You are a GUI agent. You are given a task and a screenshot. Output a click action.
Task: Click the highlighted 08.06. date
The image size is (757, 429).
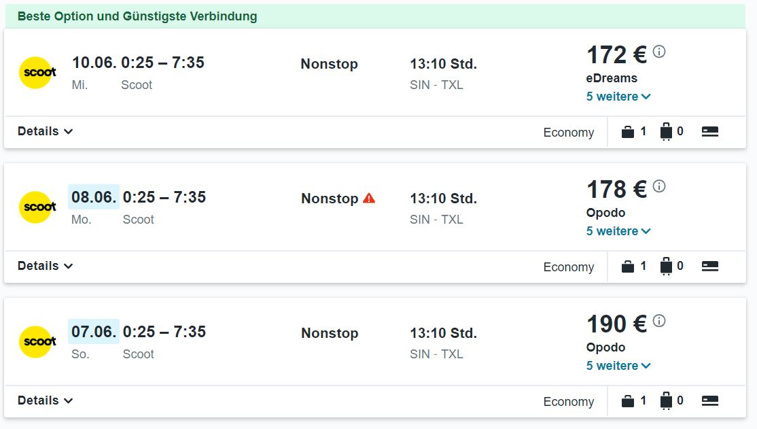pyautogui.click(x=94, y=197)
